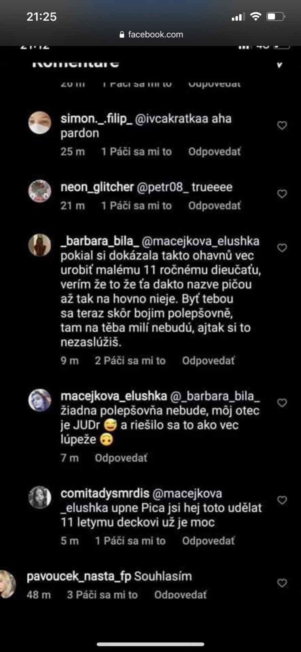
Task: Tap heart on comitadysmrdis comment
Action: pyautogui.click(x=282, y=500)
